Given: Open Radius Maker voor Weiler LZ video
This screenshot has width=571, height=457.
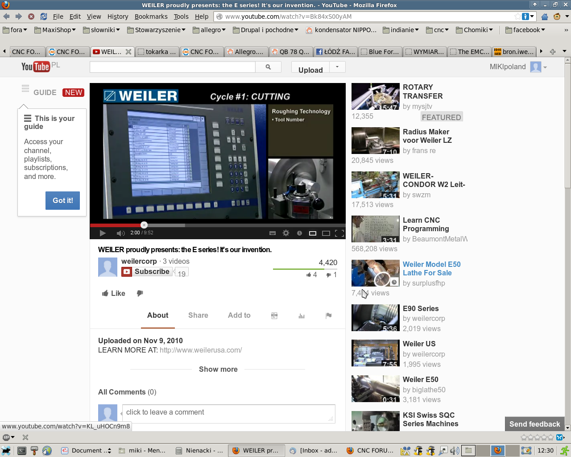Looking at the screenshot, I should pos(427,136).
